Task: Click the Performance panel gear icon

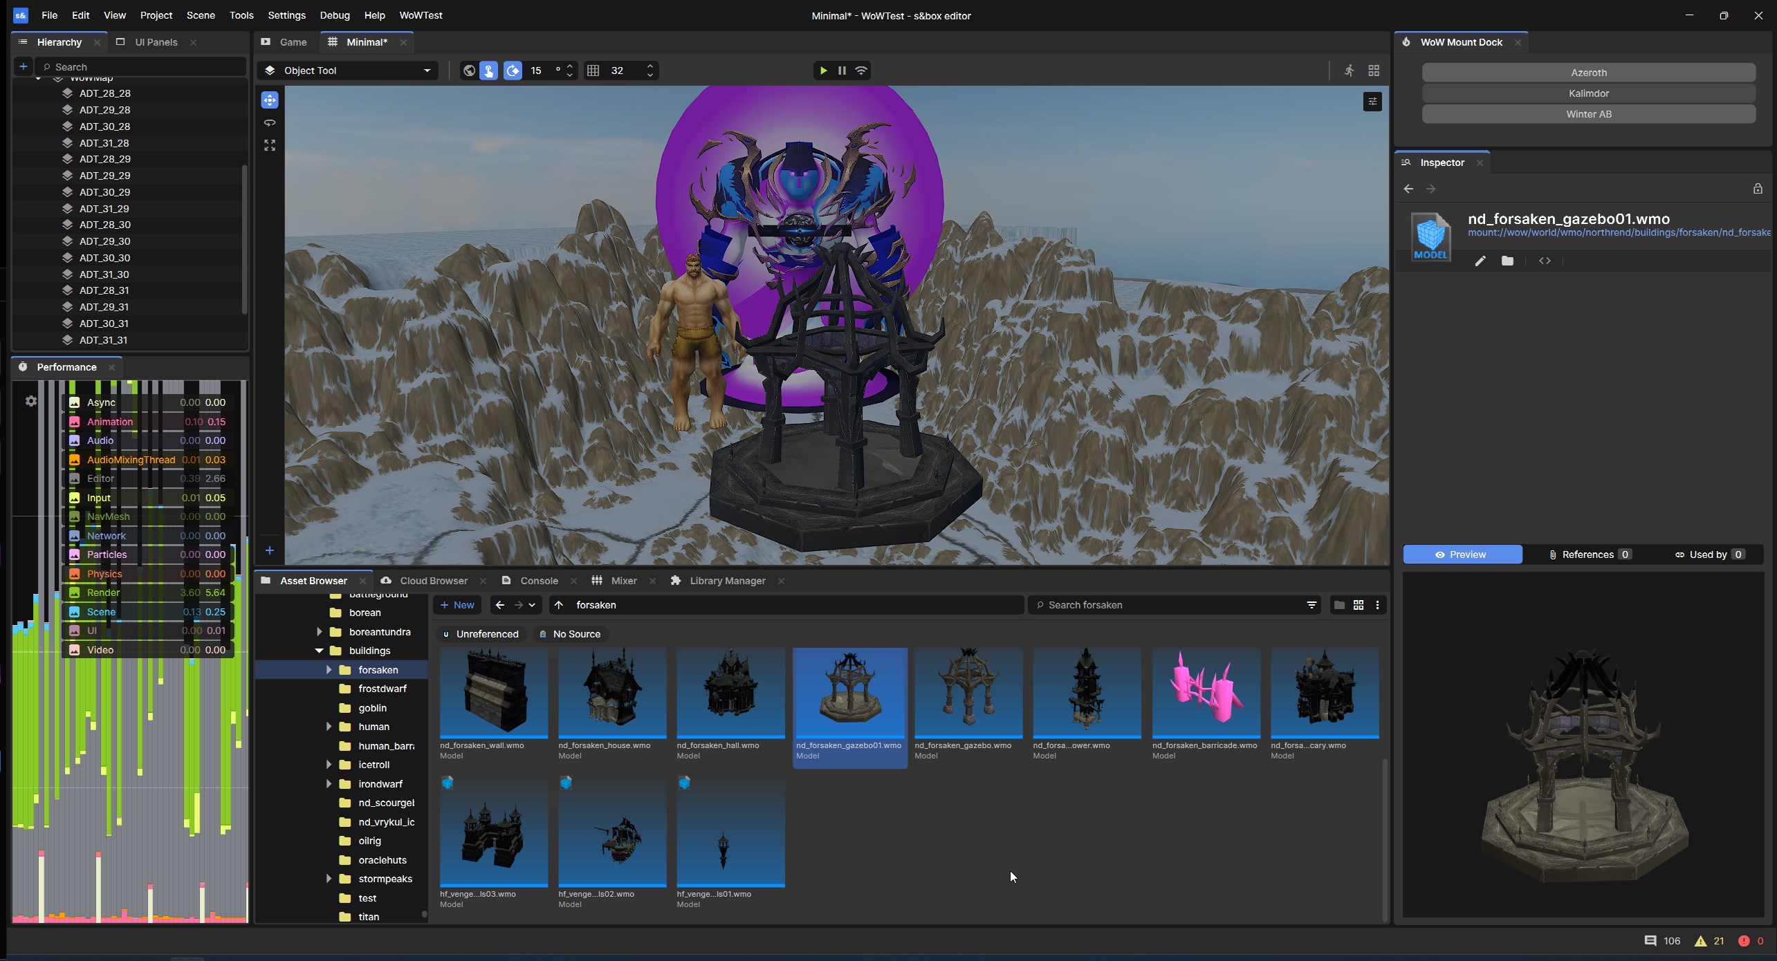Action: (31, 401)
